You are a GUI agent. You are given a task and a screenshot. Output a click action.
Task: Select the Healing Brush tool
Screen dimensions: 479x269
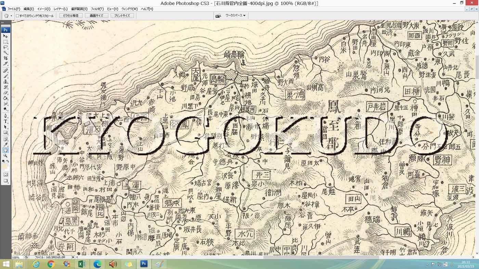(x=5, y=71)
